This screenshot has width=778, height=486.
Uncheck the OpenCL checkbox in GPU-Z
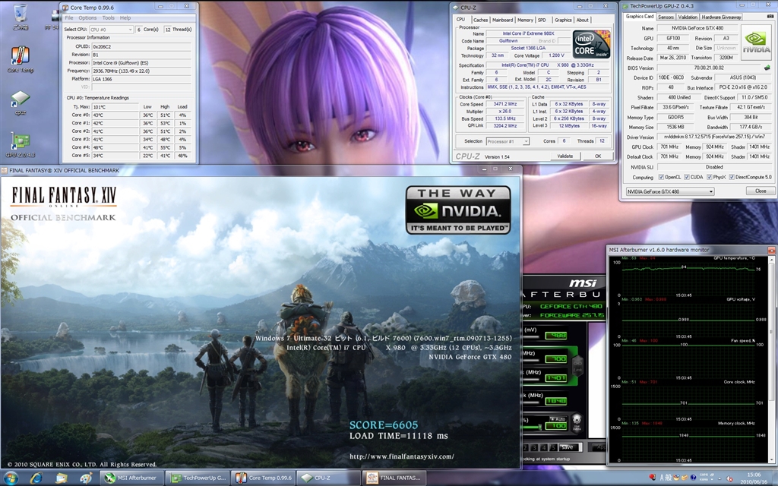coord(661,177)
